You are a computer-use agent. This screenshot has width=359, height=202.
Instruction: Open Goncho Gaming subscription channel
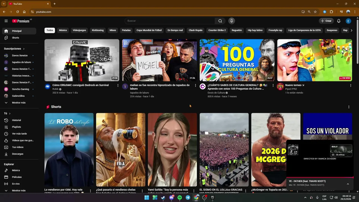point(19,89)
